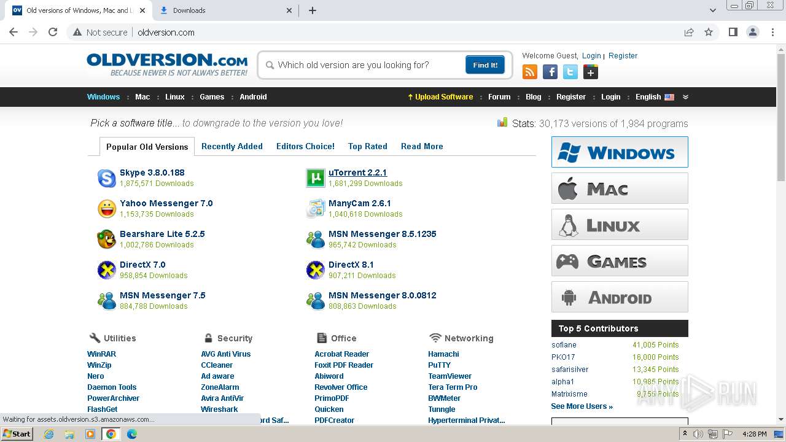
Task: Show hidden system tray icons
Action: coord(685,434)
